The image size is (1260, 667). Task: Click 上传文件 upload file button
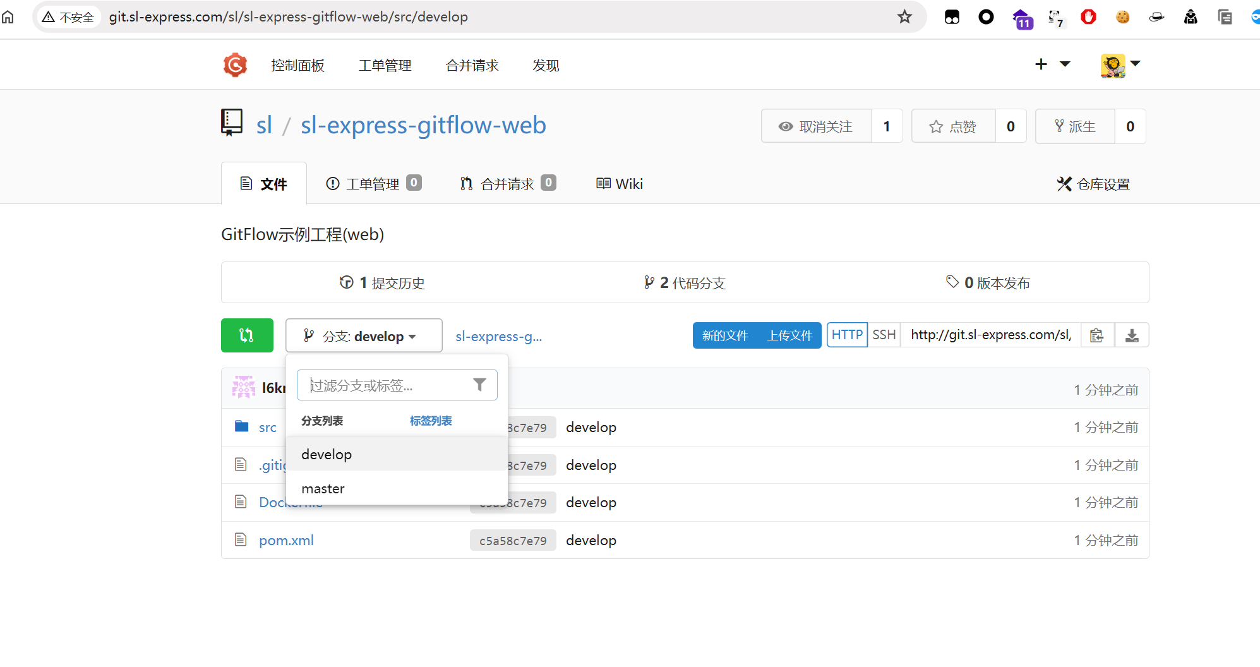pyautogui.click(x=789, y=335)
